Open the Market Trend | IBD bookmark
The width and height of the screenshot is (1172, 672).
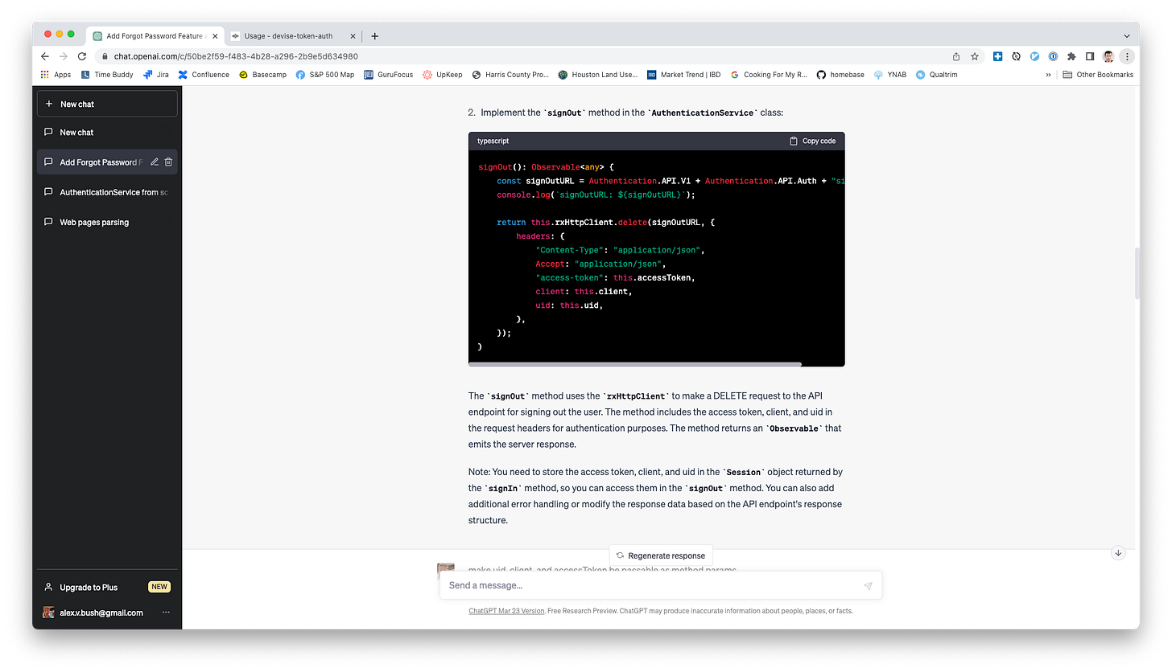684,75
